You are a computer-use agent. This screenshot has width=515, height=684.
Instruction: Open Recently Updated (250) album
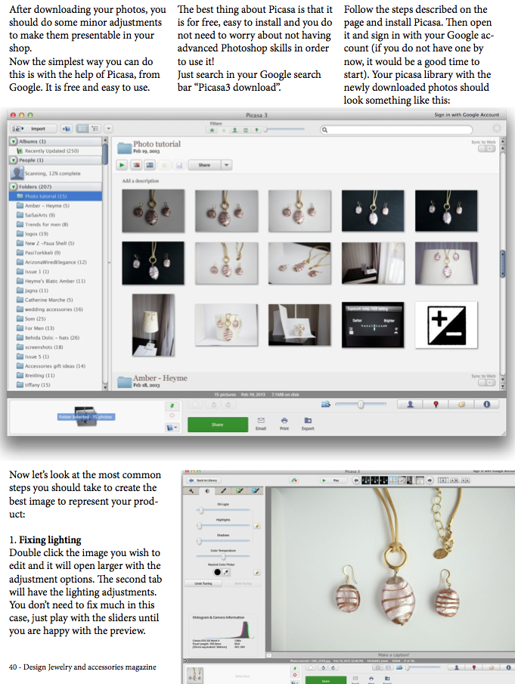tap(51, 151)
